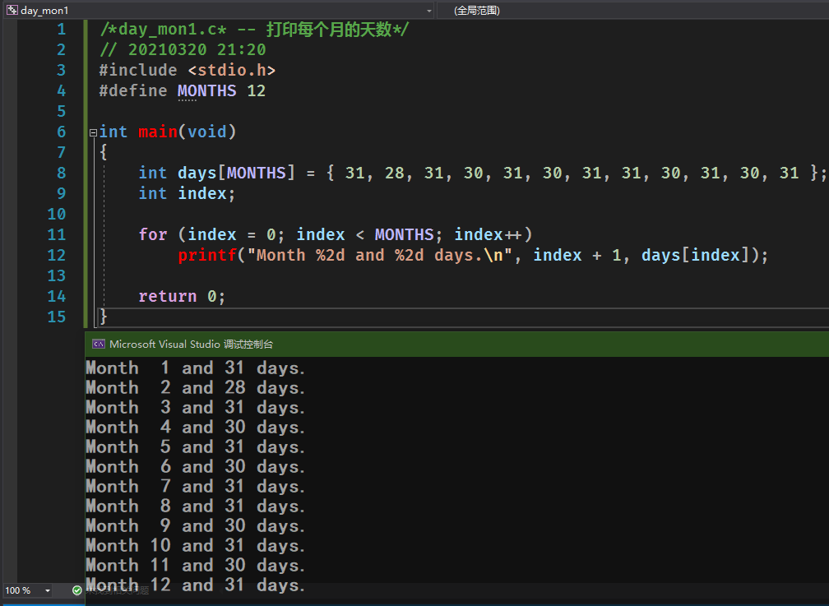The width and height of the screenshot is (829, 606).
Task: Click the int index declaration
Action: pyautogui.click(x=187, y=193)
